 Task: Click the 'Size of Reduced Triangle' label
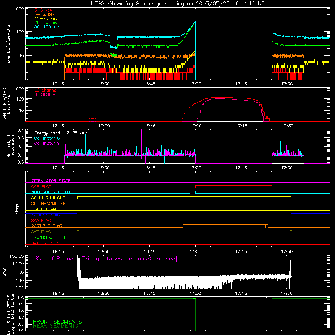[x=106, y=259]
